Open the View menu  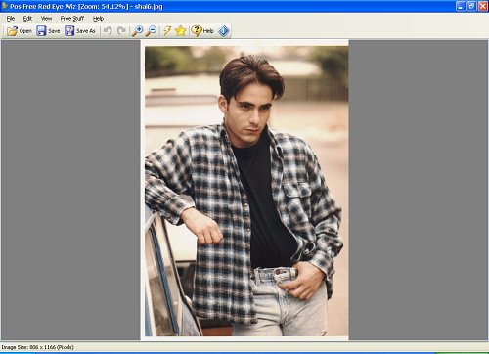46,19
